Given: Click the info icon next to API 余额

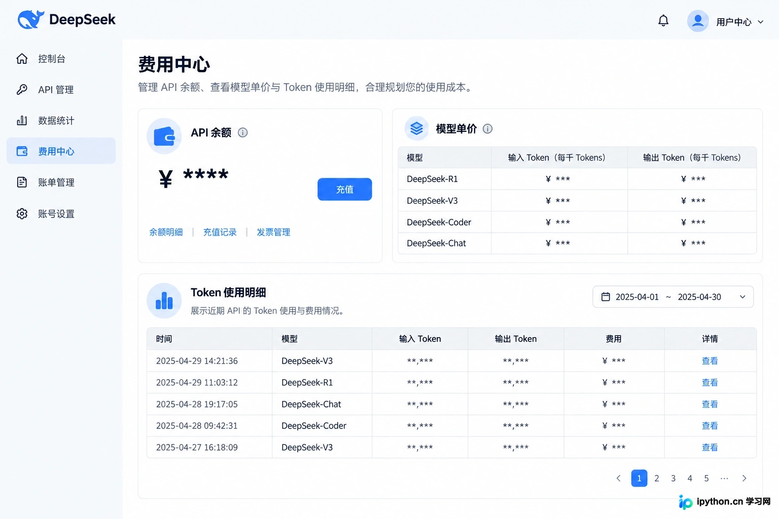Looking at the screenshot, I should 243,133.
